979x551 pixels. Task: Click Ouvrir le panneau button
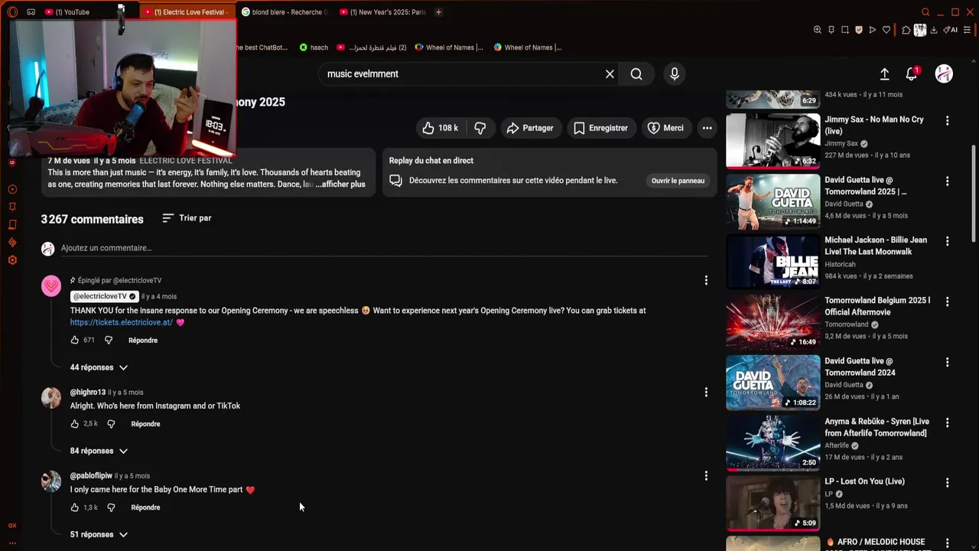coord(678,181)
